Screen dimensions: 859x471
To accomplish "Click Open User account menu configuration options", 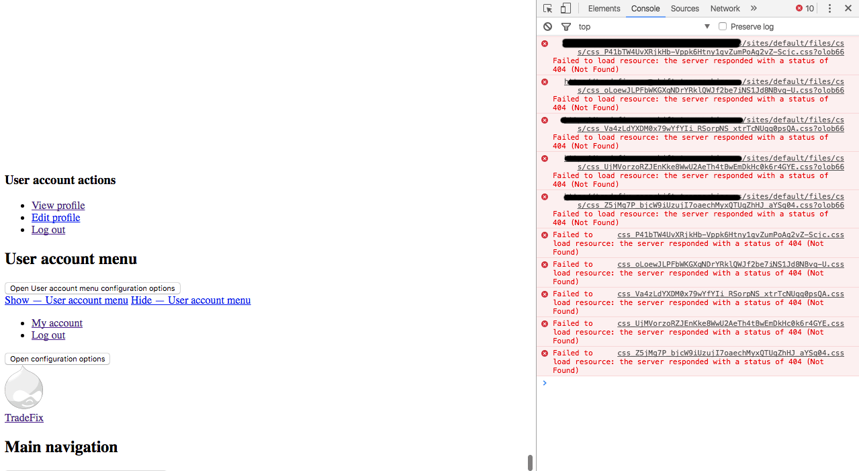I will pos(93,288).
